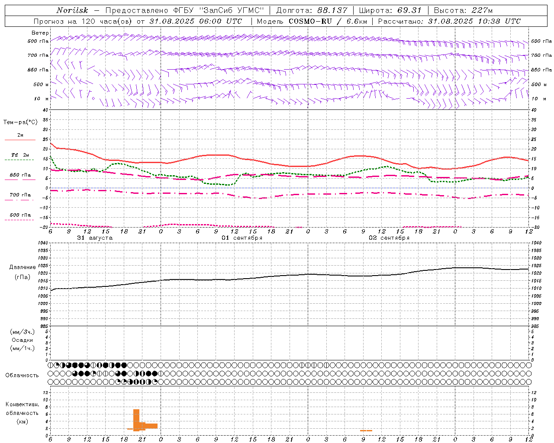Click the forecast start "31.08.2025 06:00 UTC"
The image size is (554, 443).
196,21
